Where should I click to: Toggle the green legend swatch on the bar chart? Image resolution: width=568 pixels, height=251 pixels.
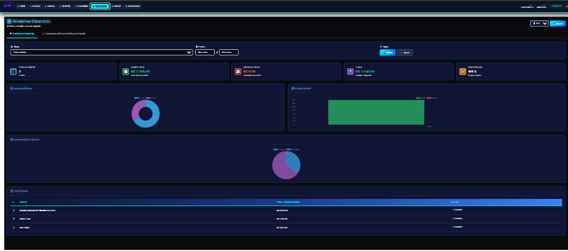[x=418, y=98]
